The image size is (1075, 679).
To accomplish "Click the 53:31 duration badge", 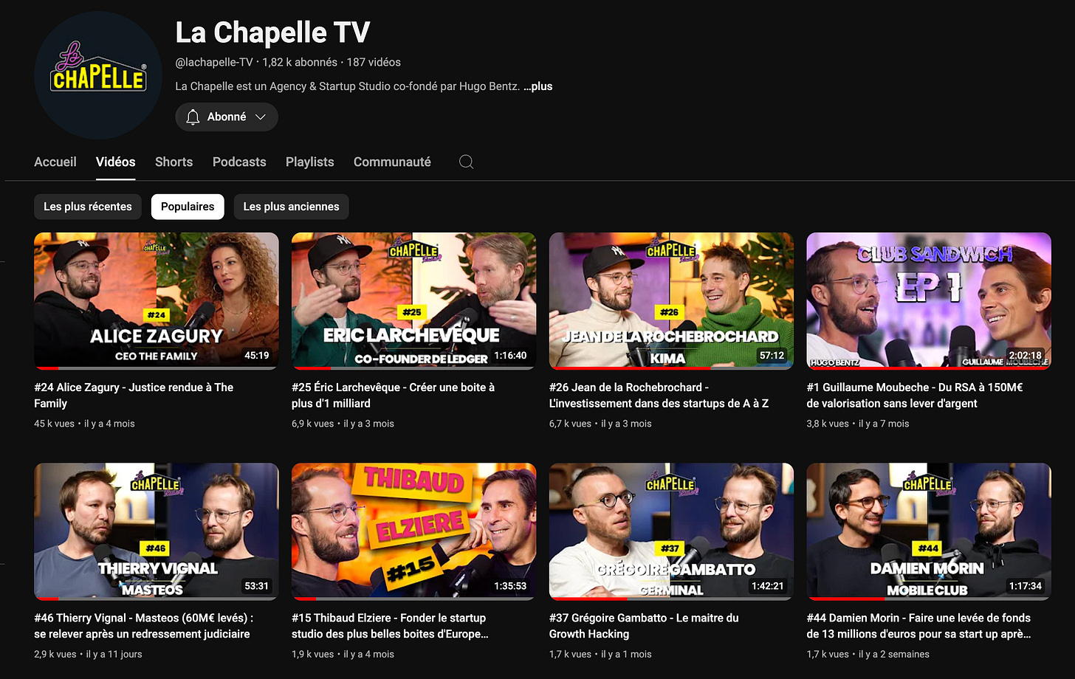I will 257,586.
